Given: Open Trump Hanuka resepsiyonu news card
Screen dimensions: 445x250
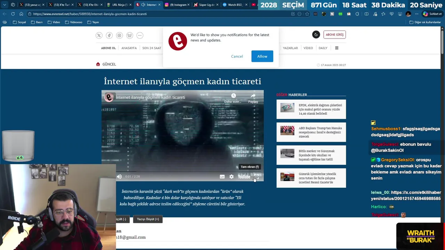Looking at the screenshot, I should [311, 132].
